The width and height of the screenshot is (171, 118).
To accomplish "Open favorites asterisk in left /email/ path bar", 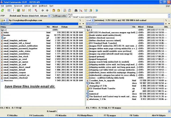I will (80, 24).
